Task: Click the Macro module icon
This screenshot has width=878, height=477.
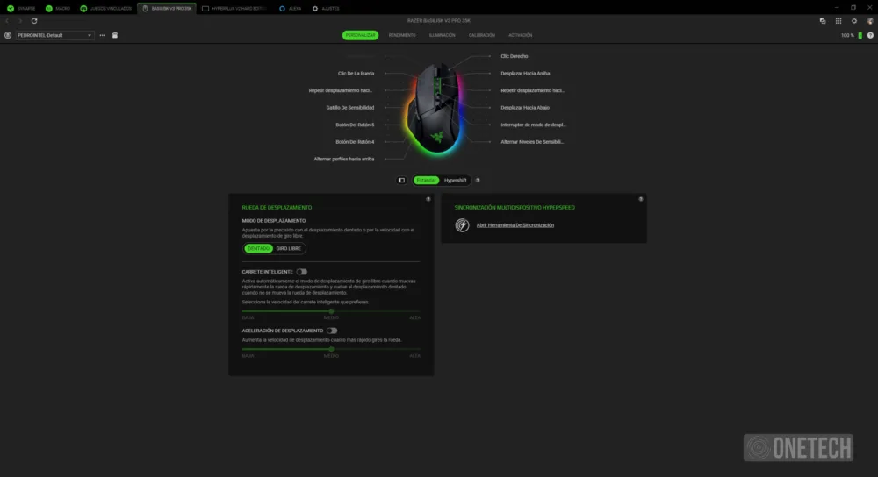Action: pyautogui.click(x=48, y=9)
